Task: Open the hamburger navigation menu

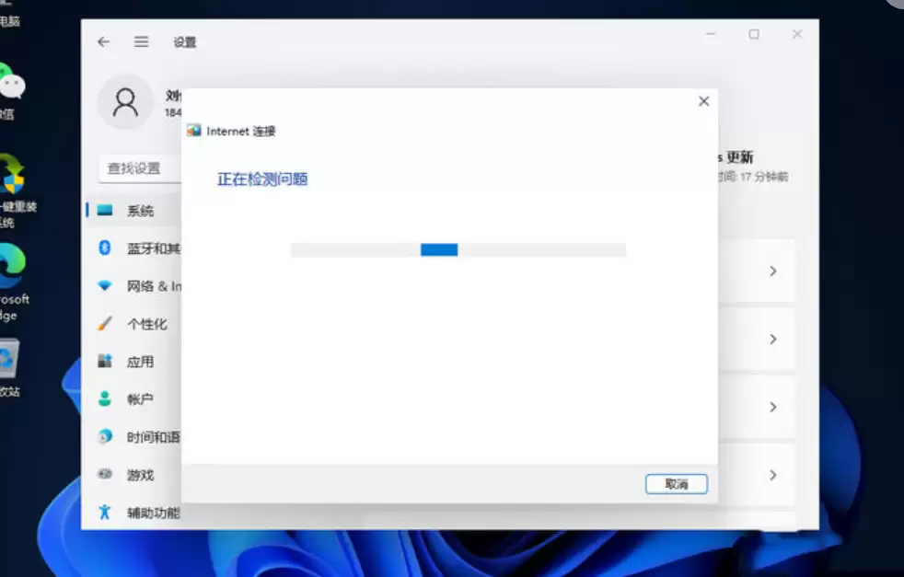Action: click(141, 41)
